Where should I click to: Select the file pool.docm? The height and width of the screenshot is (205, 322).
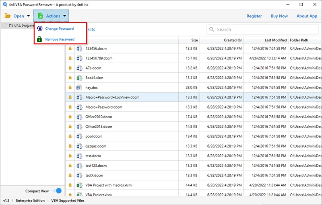(x=94, y=136)
